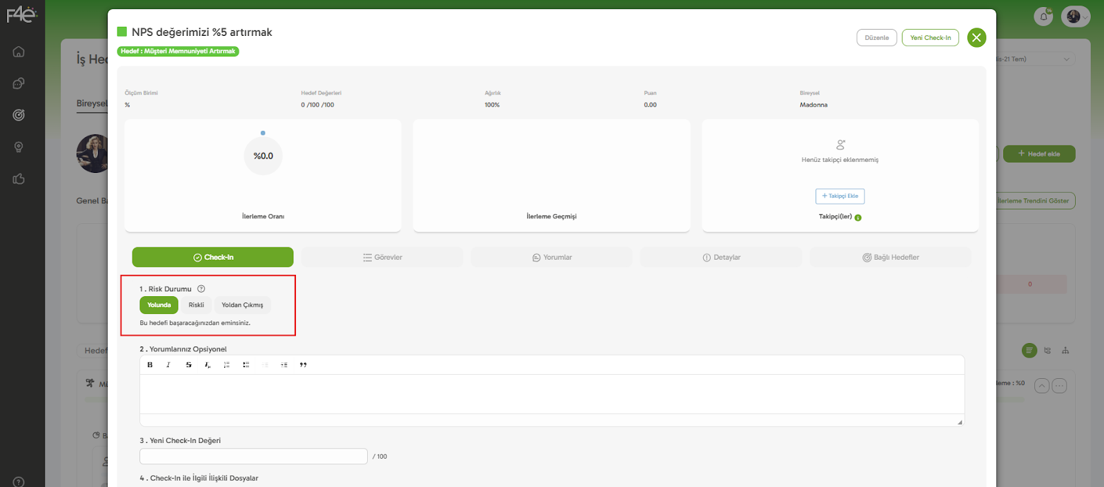Switch to the Görevler tab
1104x487 pixels.
[x=382, y=258]
